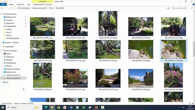Viewport: 195px width, 110px height.
Task: Expand the Сеть tree node
Action: coord(1,82)
